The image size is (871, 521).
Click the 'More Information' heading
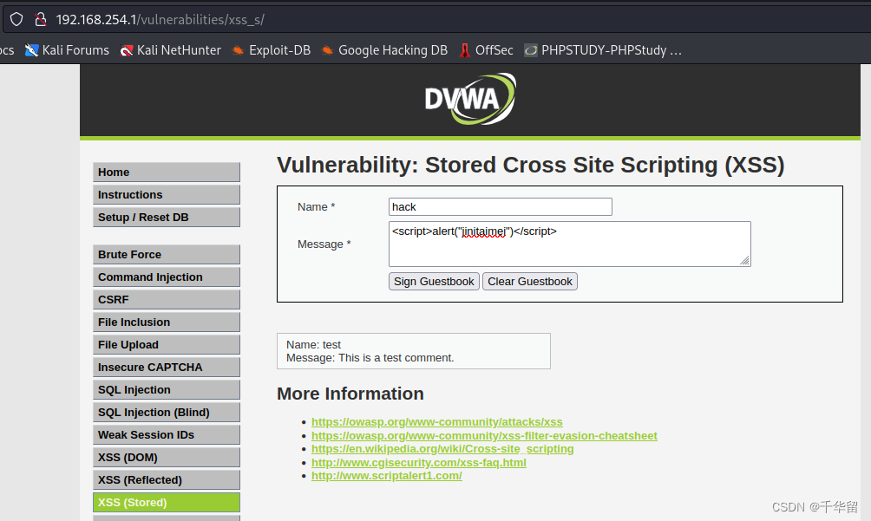(350, 394)
